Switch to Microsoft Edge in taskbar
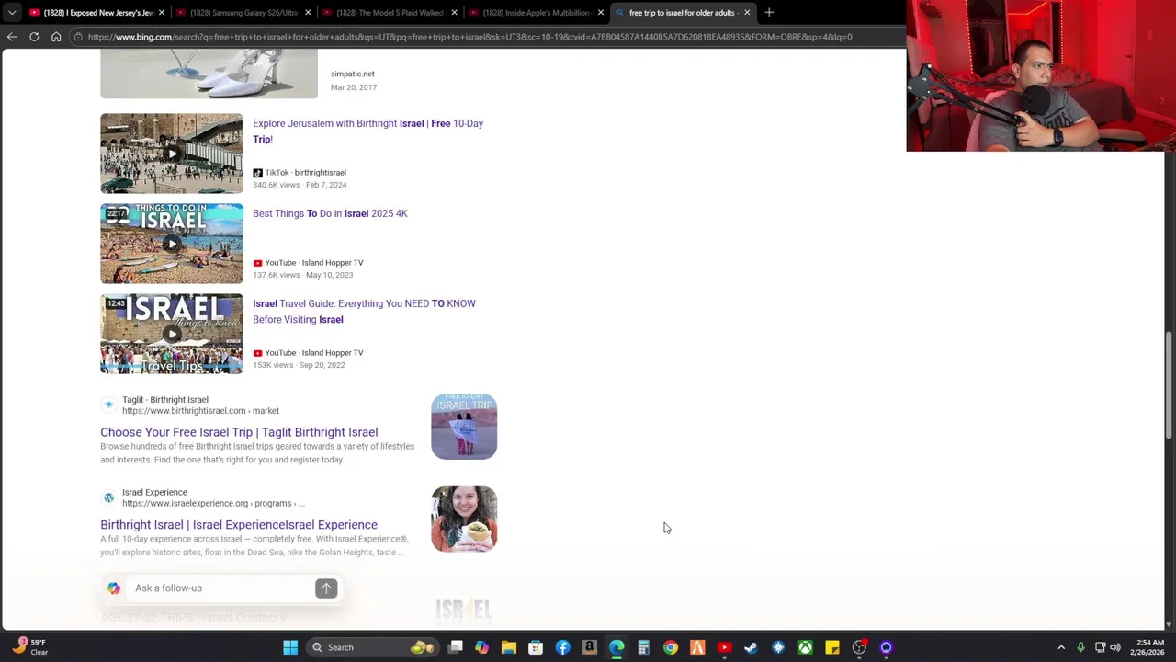The width and height of the screenshot is (1176, 662). pyautogui.click(x=616, y=647)
